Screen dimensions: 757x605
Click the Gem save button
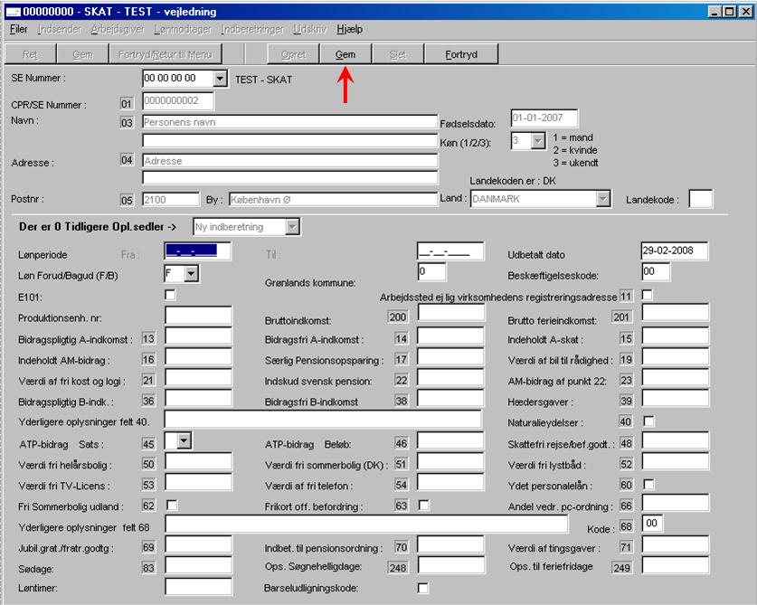point(345,54)
